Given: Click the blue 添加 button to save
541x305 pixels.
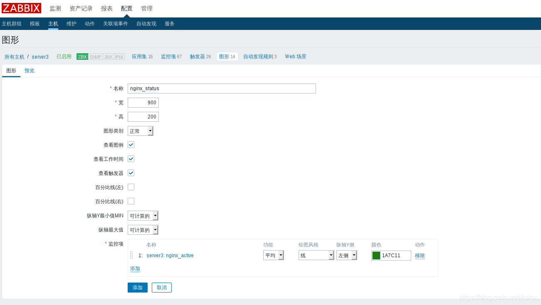Looking at the screenshot, I should [x=137, y=287].
